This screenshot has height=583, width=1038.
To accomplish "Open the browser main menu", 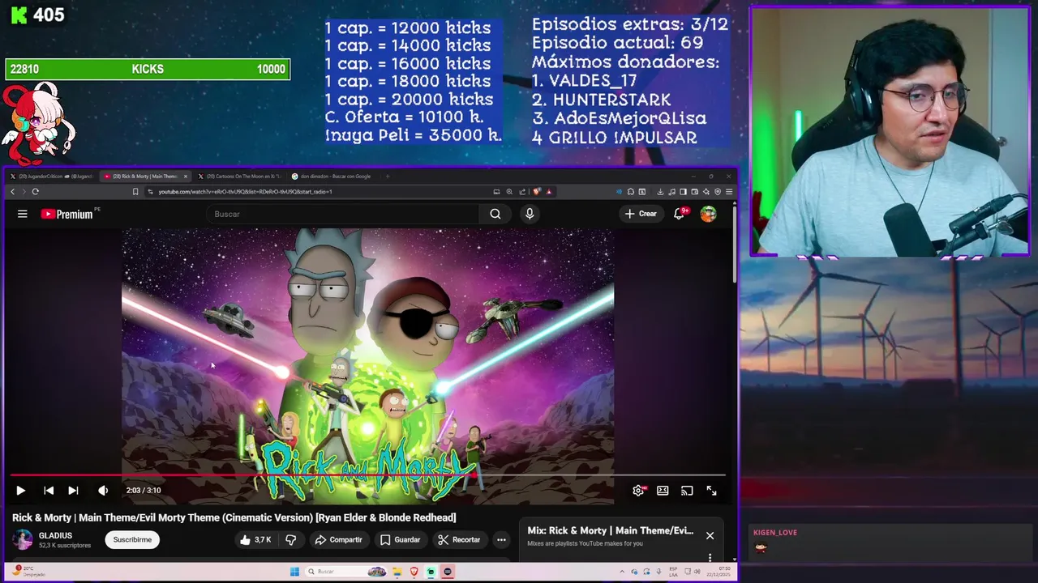I will 729,192.
